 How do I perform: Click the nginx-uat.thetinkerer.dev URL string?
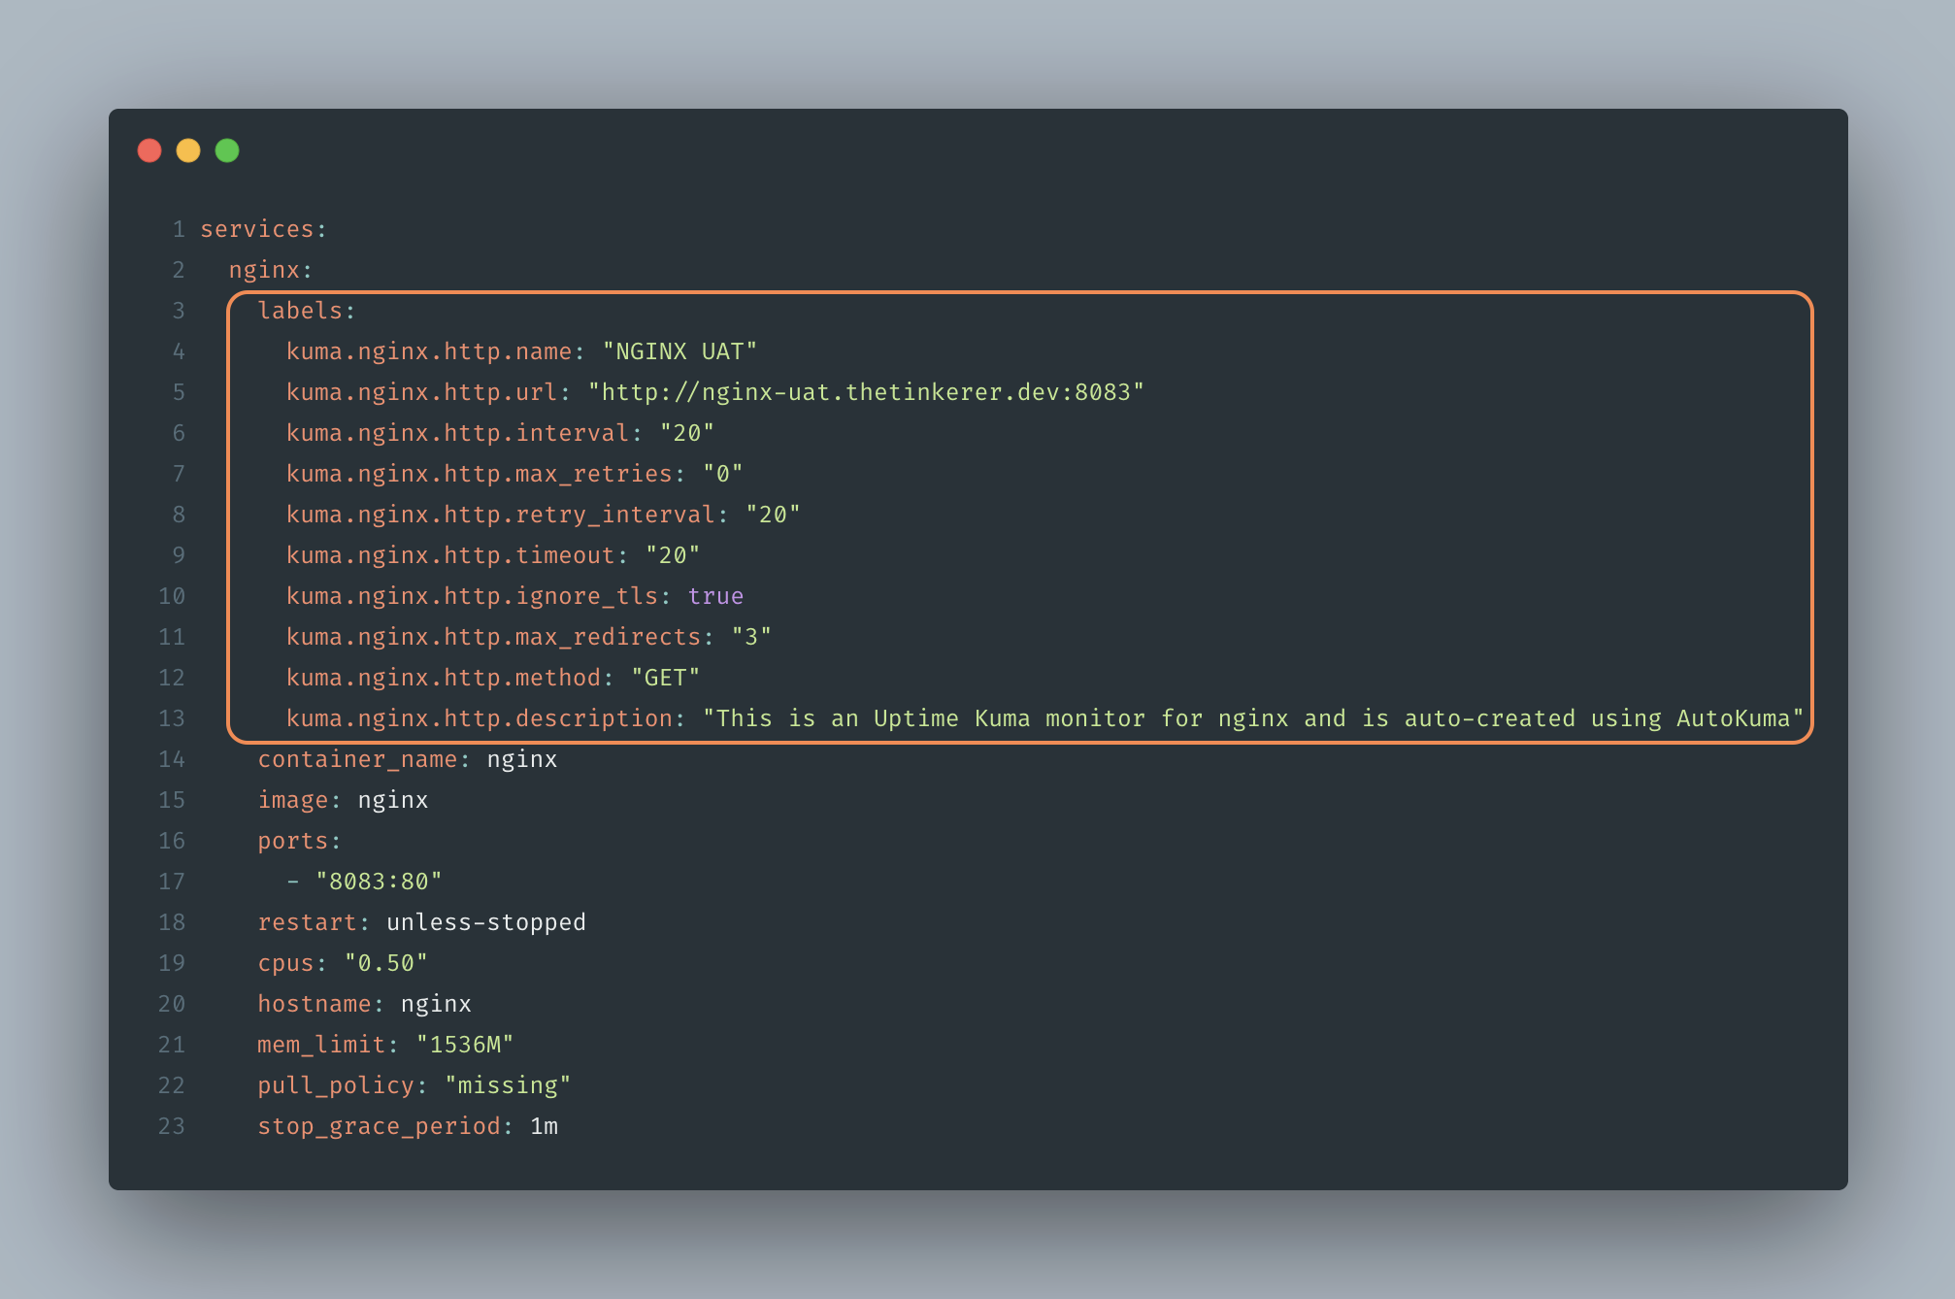pos(866,392)
